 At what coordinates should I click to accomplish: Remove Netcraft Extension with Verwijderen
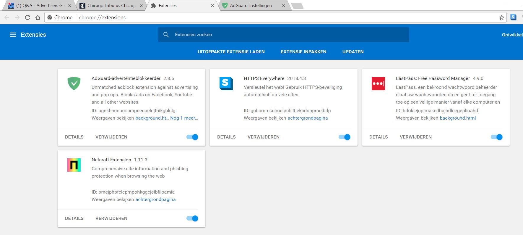[111, 218]
